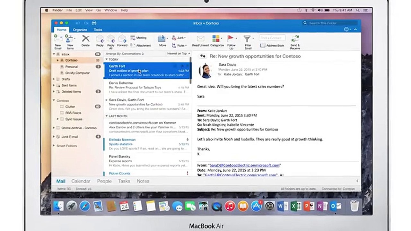Open the Junk dropdown
This screenshot has height=231, width=411.
[179, 38]
